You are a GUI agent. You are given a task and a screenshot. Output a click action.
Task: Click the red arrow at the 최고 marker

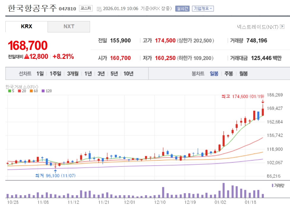pyautogui.click(x=263, y=102)
